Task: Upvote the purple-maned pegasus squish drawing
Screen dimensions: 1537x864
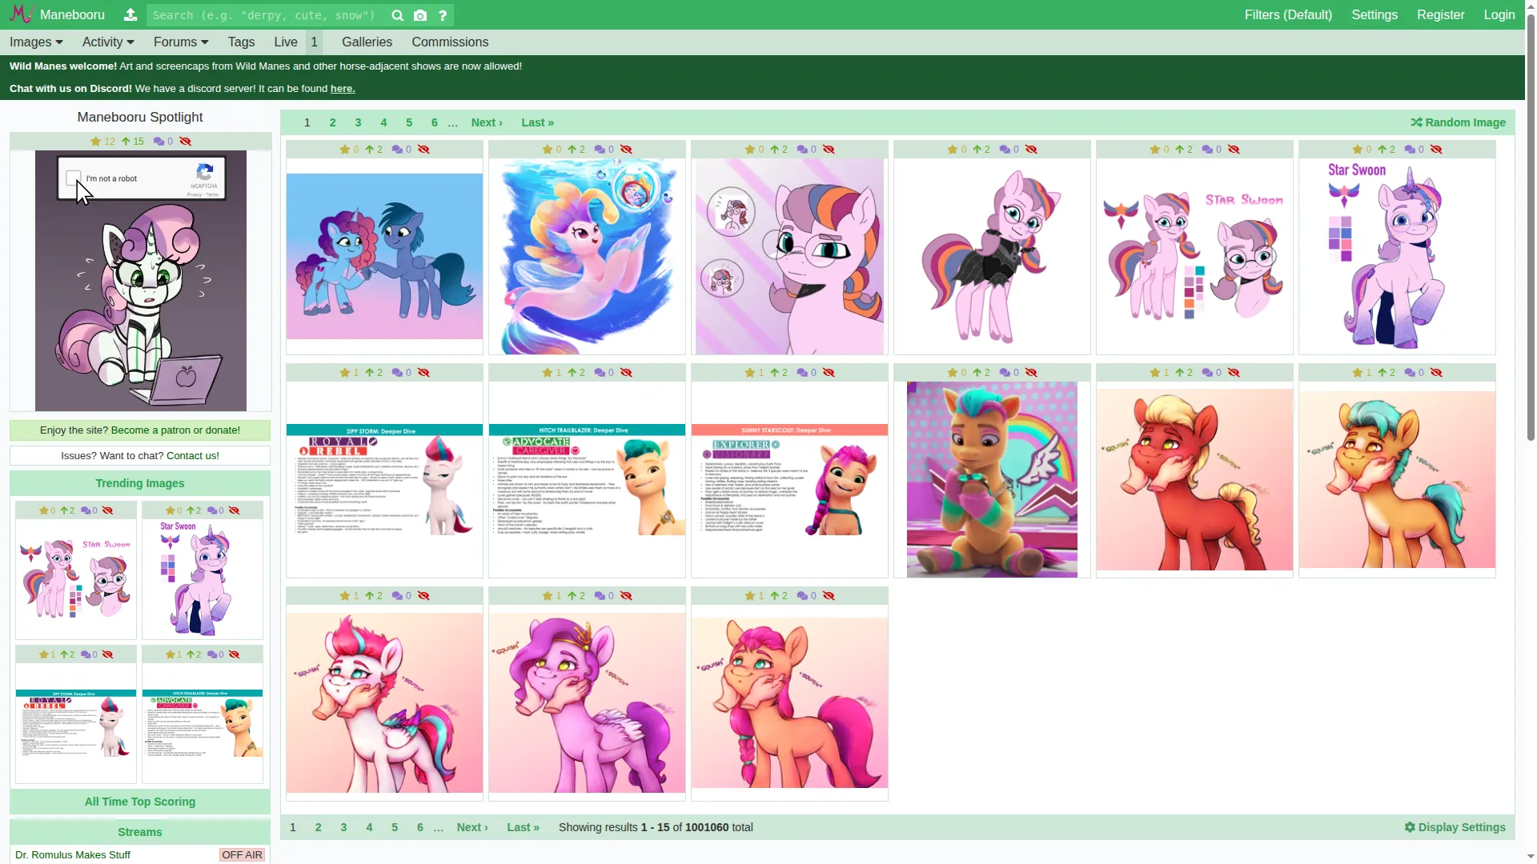Action: pos(572,596)
